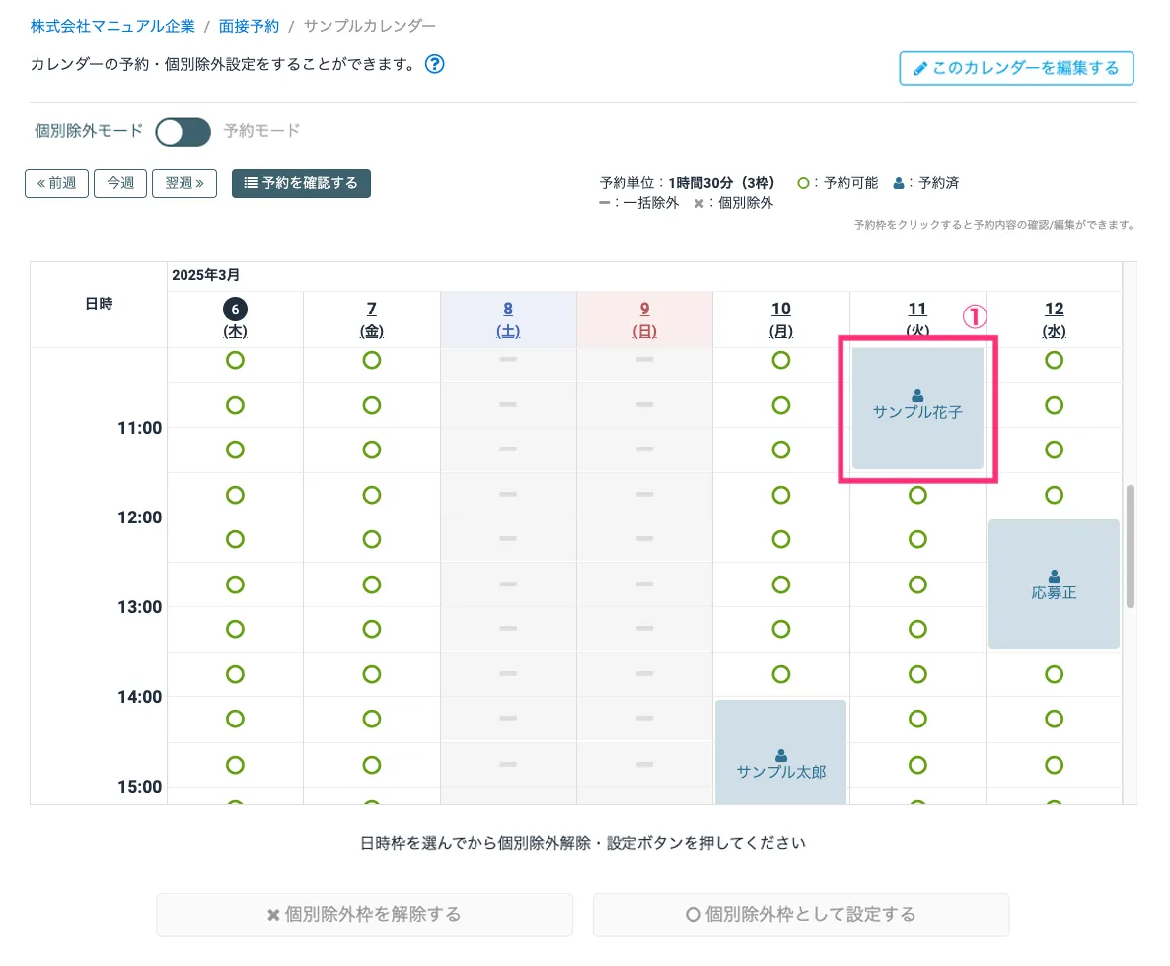Advance to next week with 翌週
Viewport: 1170px width, 966px height.
(184, 183)
